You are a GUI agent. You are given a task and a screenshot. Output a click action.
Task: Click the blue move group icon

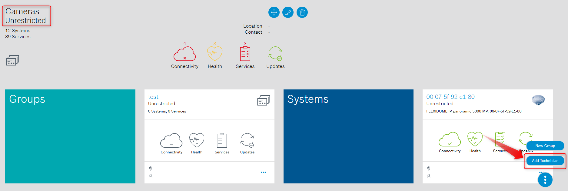[274, 12]
